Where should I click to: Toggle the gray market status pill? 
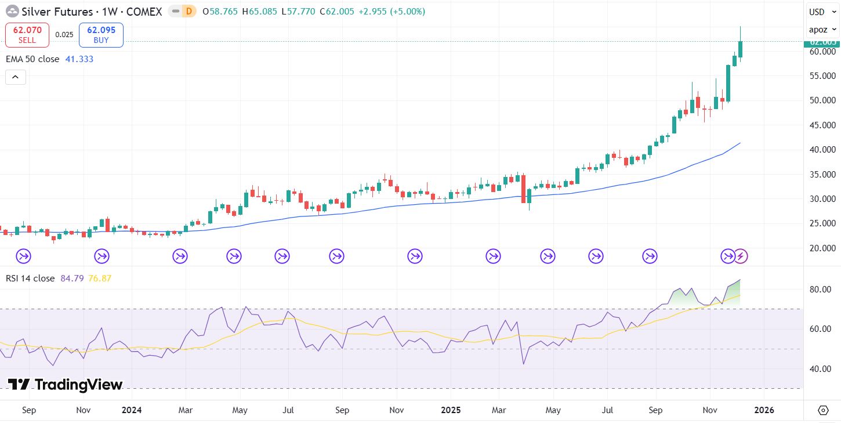[175, 12]
